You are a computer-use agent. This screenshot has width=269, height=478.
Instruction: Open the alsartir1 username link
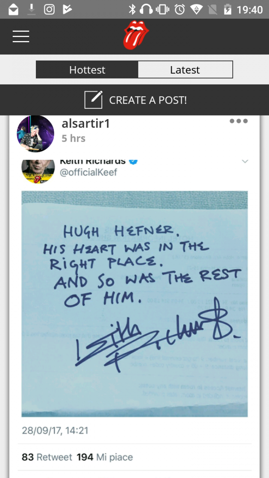point(86,123)
